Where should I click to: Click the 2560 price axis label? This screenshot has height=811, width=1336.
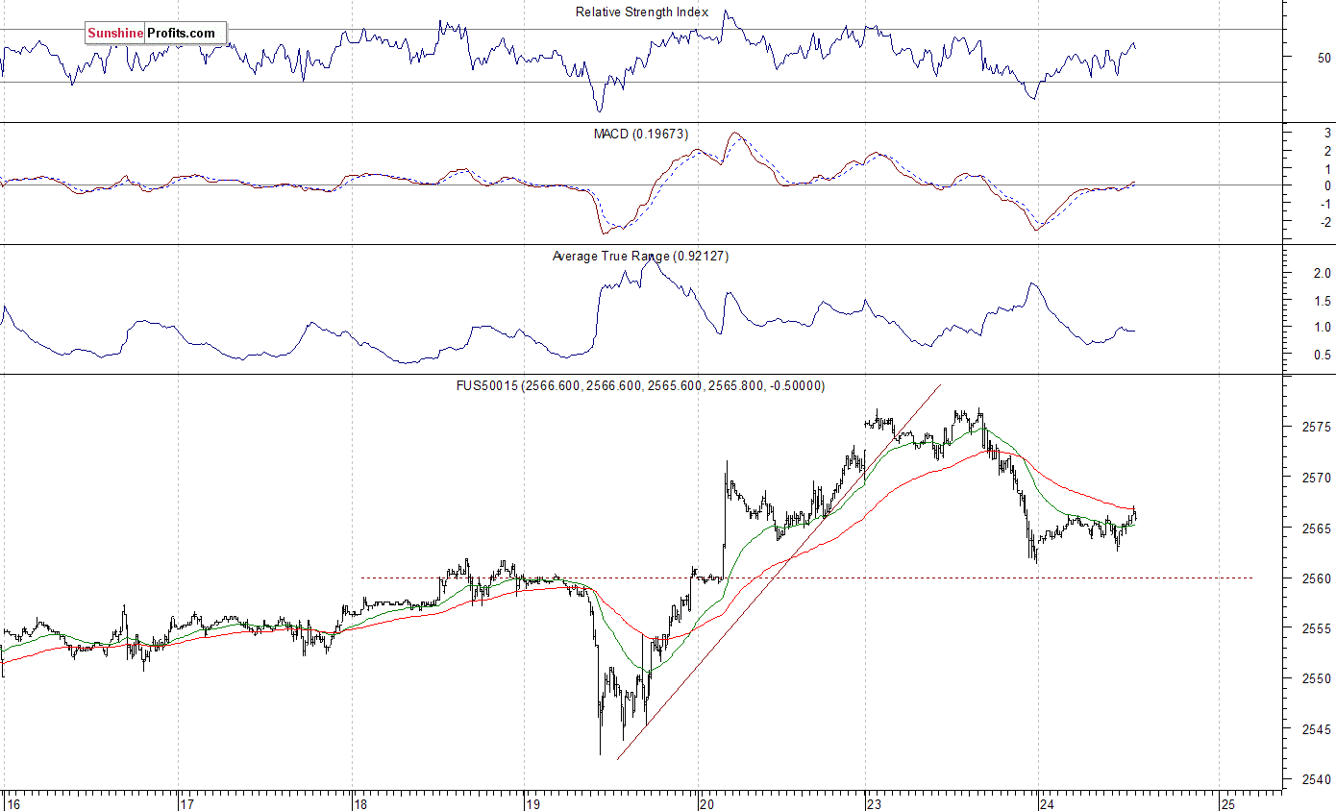1317,578
